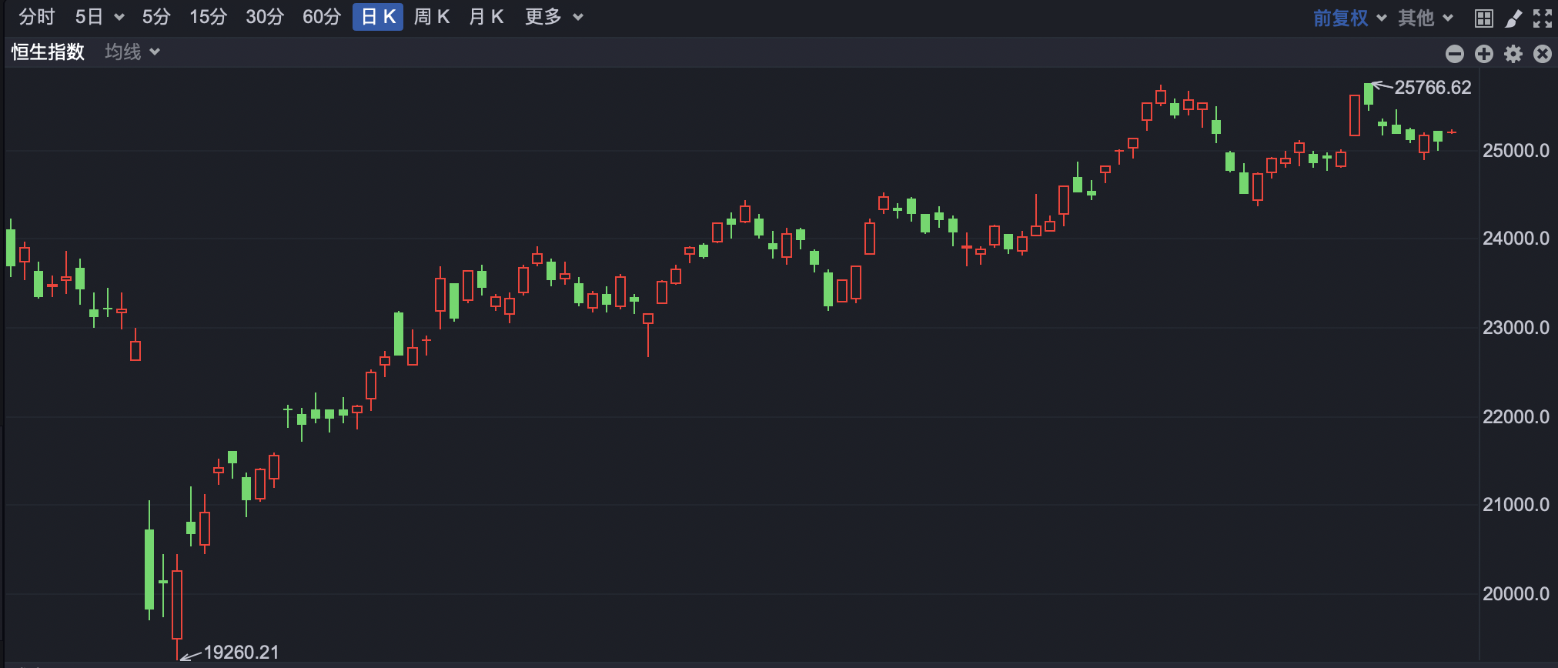Close the chart panel with the X icon
Viewport: 1558px width, 668px height.
click(x=1543, y=54)
